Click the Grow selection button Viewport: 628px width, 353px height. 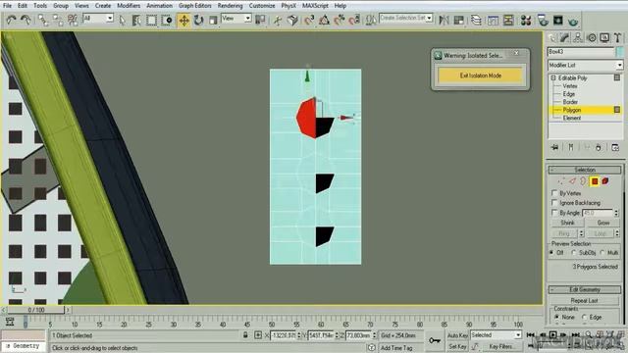pos(603,223)
